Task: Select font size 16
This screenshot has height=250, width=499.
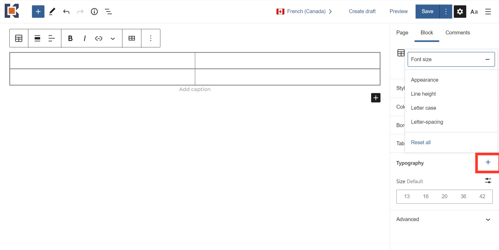Action: [426, 197]
